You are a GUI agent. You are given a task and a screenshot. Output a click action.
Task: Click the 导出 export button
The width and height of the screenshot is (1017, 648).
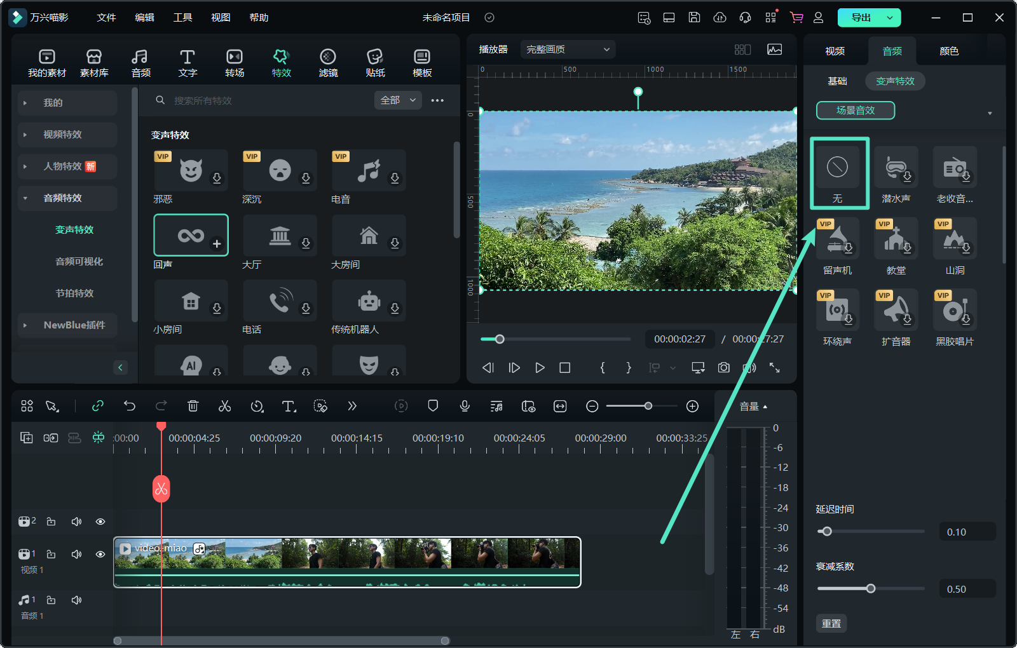(x=861, y=18)
